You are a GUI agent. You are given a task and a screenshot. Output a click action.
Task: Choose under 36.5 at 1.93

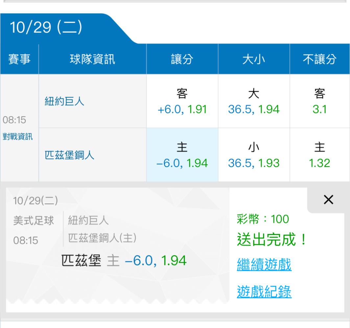254,155
